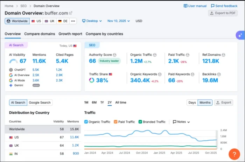Open the orange help question mark chat
245x162 pixels.
point(234,154)
